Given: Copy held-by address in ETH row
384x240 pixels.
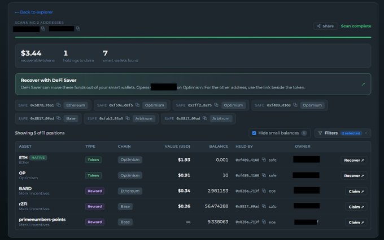Looking at the screenshot, I should [264, 159].
